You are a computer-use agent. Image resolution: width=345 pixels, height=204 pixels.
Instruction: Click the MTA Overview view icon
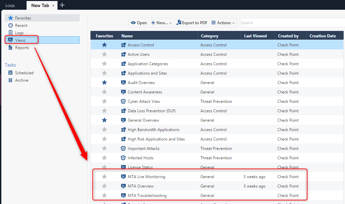click(123, 186)
